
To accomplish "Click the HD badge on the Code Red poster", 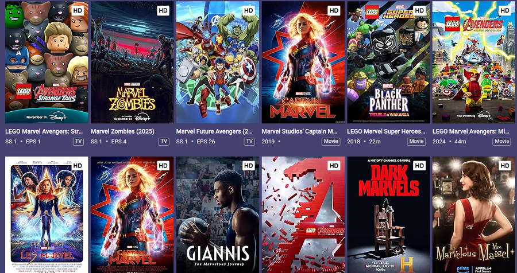I will point(334,166).
